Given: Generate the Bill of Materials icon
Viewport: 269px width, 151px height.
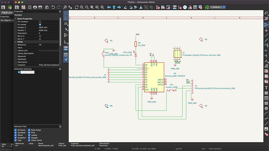Looking at the screenshot, I should (200, 7).
